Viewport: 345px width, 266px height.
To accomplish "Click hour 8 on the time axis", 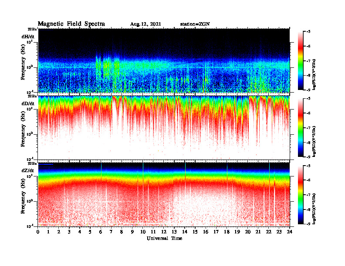I will (x=122, y=232).
